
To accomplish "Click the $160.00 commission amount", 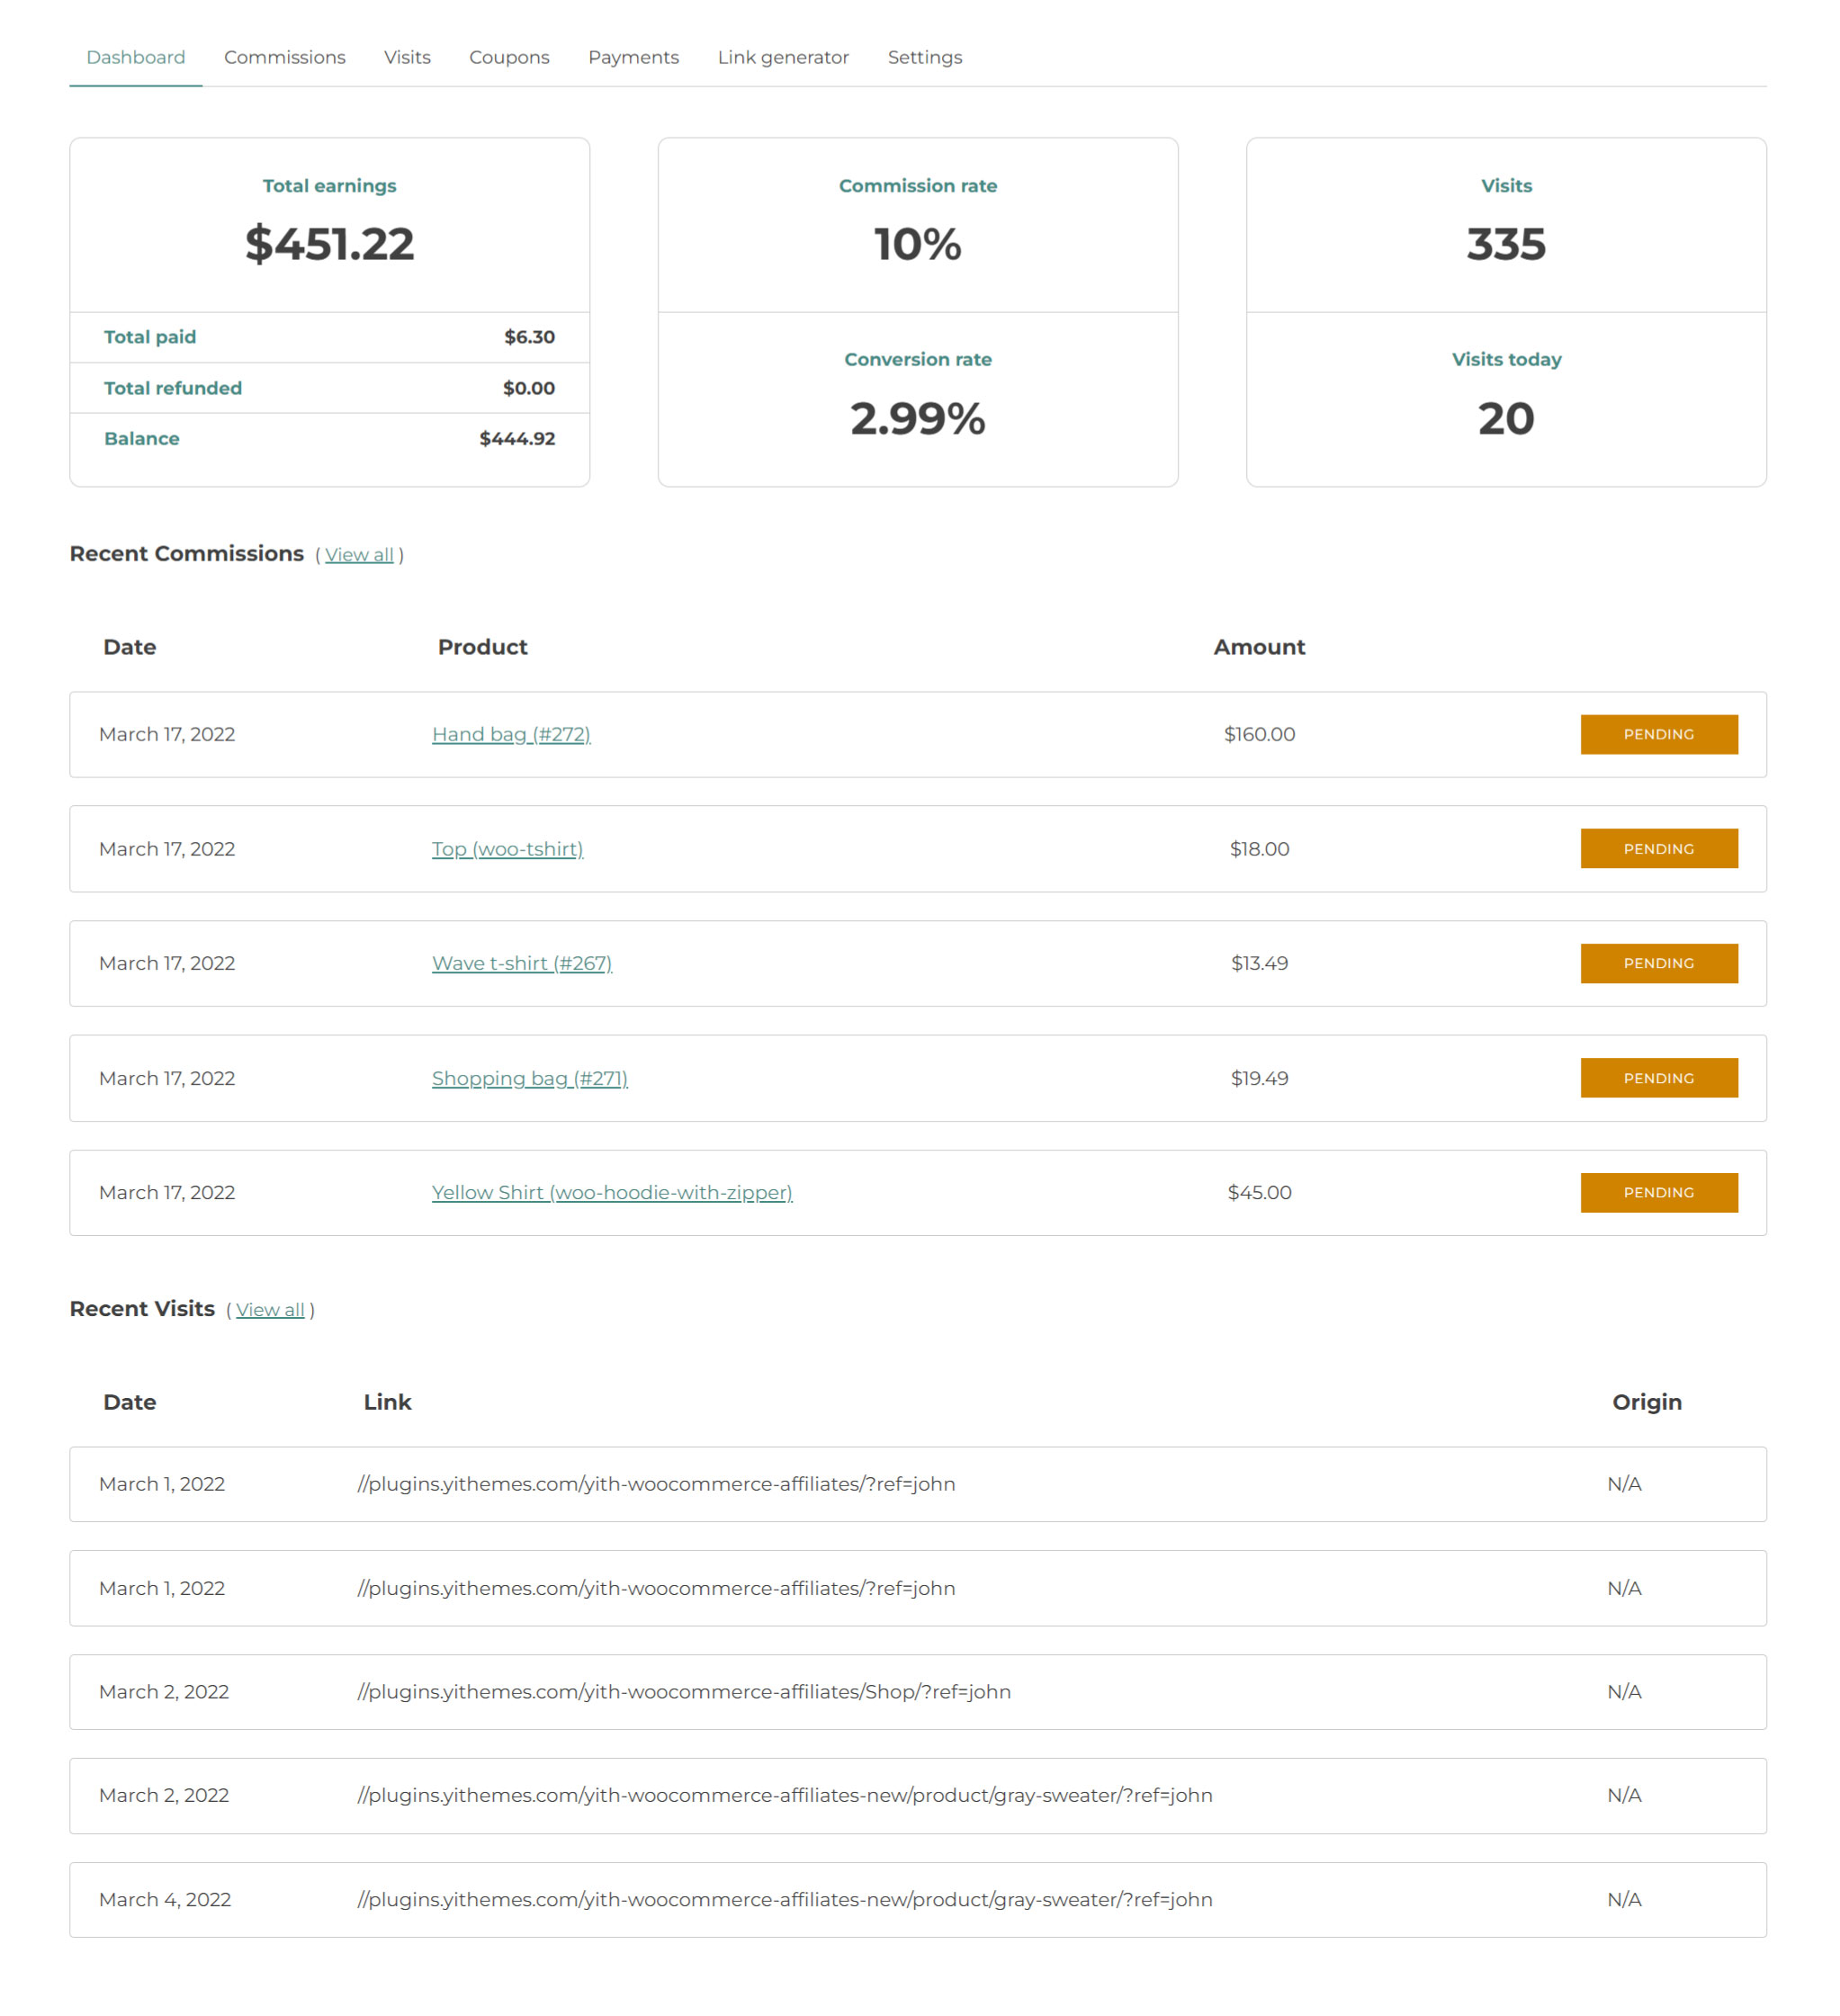I will (x=1259, y=734).
